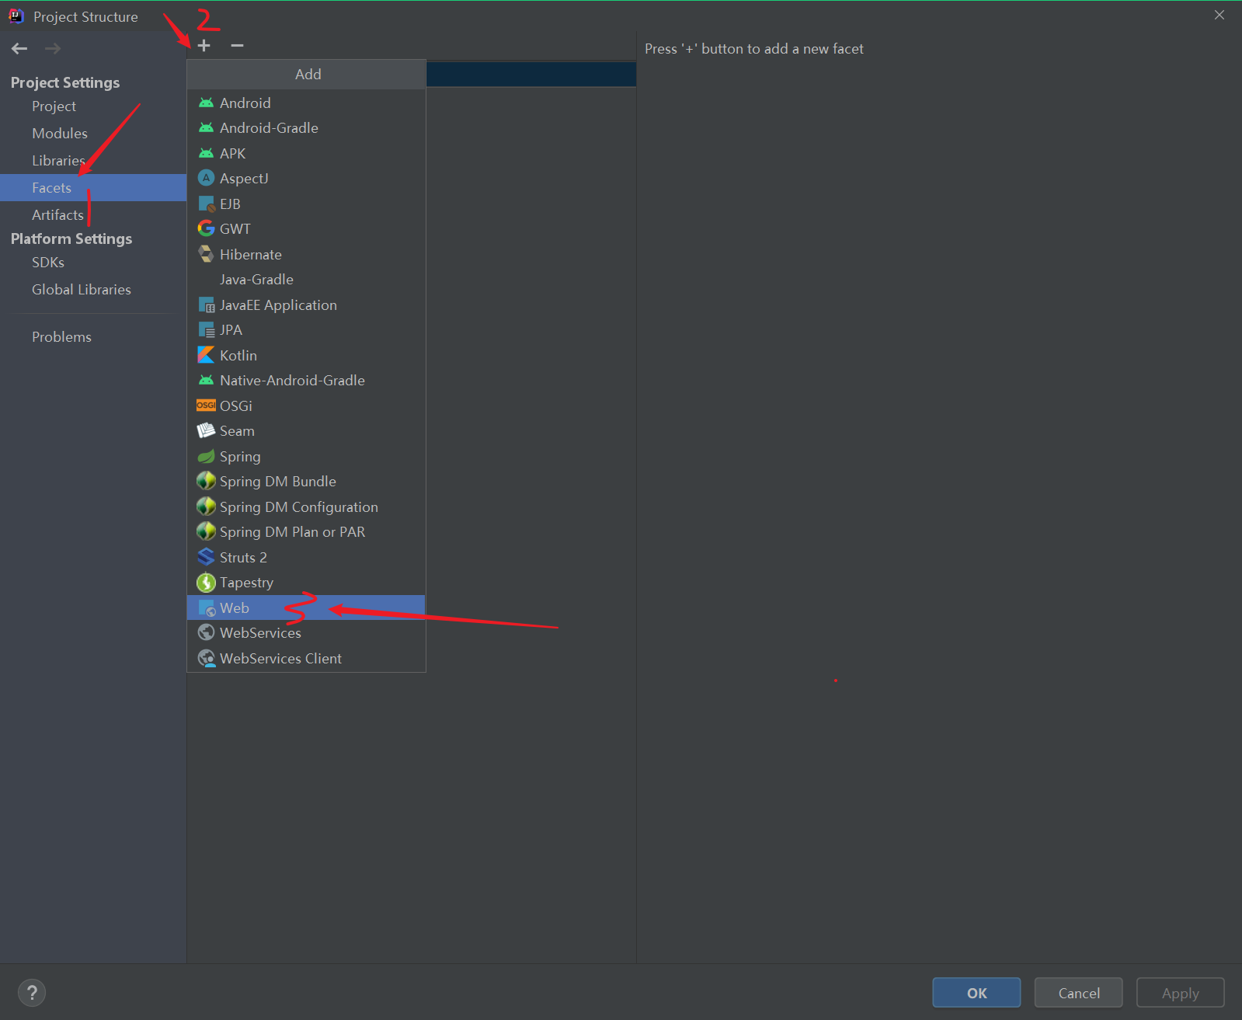This screenshot has width=1242, height=1020.
Task: Click the plus button to add a facet
Action: (204, 46)
